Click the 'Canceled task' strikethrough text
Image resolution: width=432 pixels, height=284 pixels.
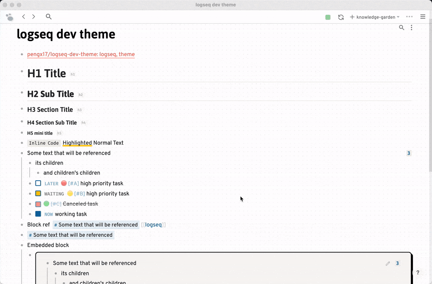(80, 204)
